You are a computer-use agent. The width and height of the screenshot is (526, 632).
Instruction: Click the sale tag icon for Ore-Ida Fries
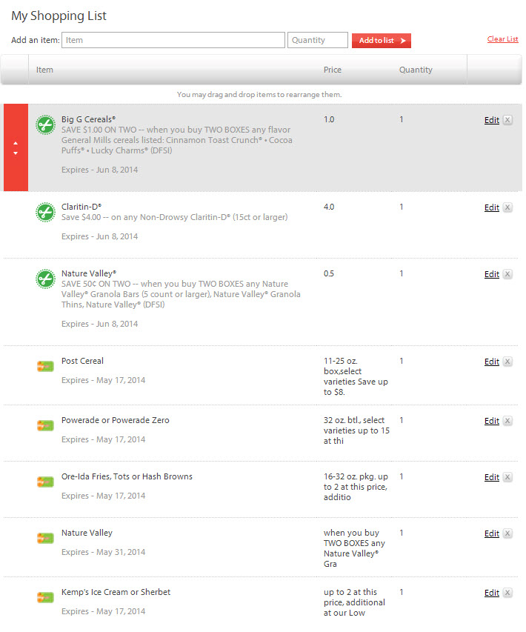45,482
